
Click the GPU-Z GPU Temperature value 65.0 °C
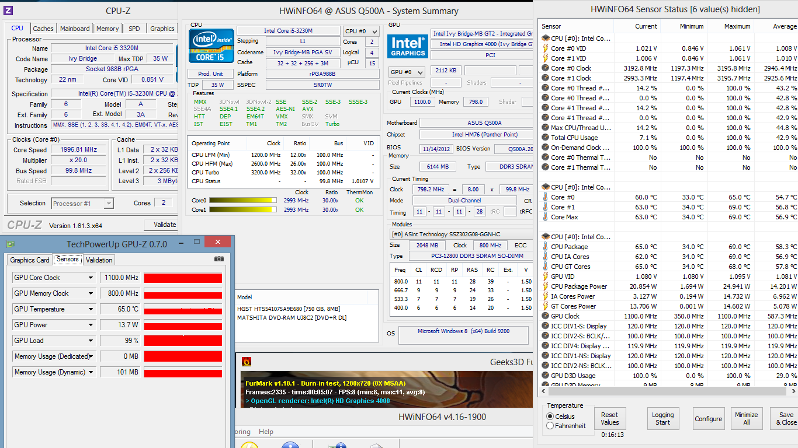point(120,309)
